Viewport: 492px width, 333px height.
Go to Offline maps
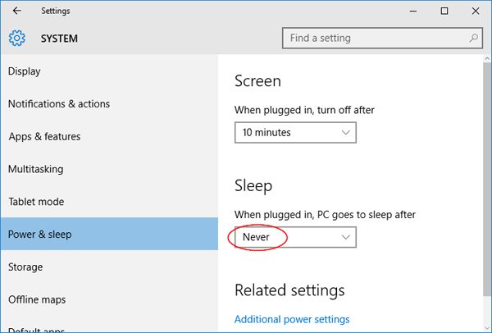coord(37,299)
